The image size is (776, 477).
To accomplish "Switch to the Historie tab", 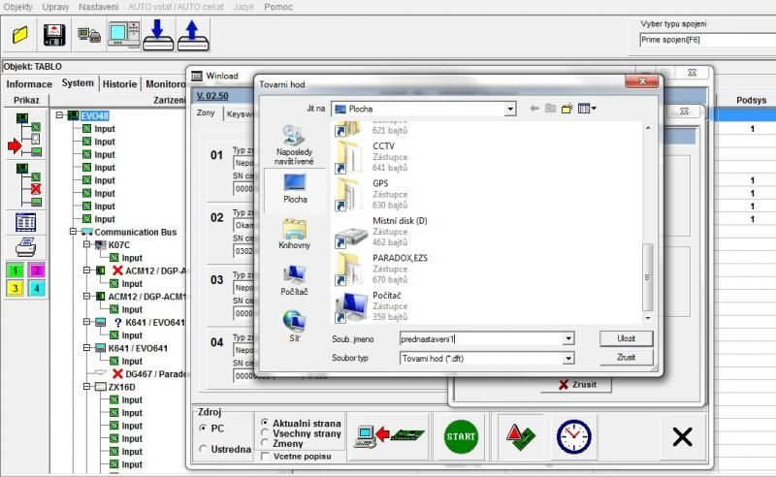I will tap(120, 84).
